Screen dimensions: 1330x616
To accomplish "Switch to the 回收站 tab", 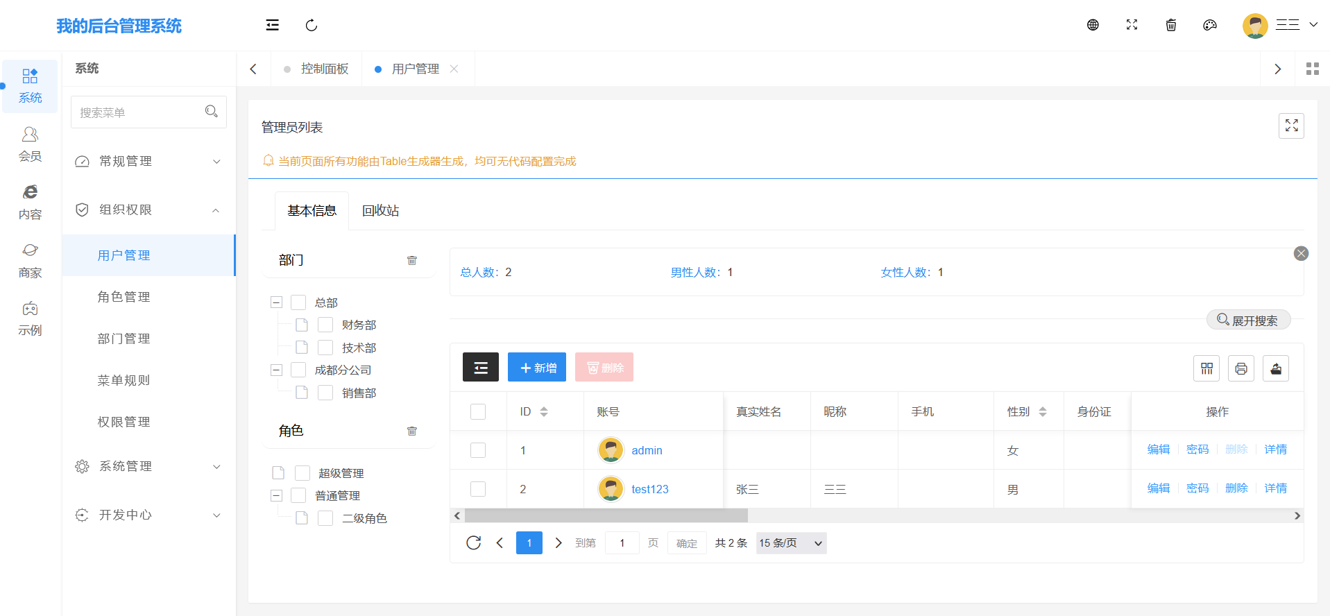I will click(380, 211).
